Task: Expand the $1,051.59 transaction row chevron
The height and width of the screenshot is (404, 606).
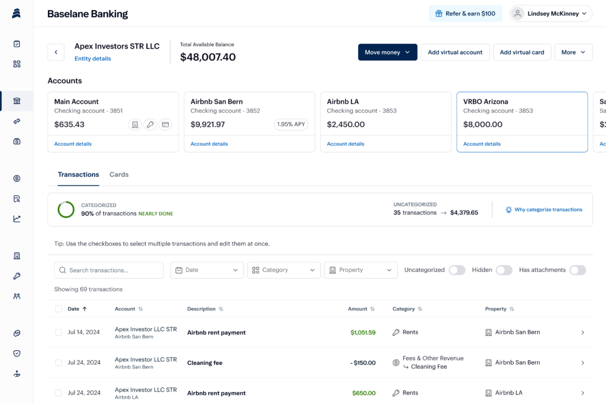Action: click(582, 332)
